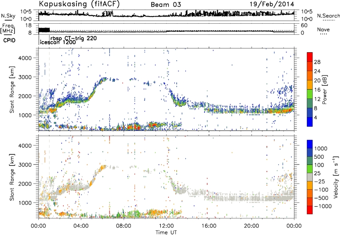Image resolution: width=340 pixels, height=235 pixels.
Task: Click the velocity colorbar near 1000
Action: 310,148
